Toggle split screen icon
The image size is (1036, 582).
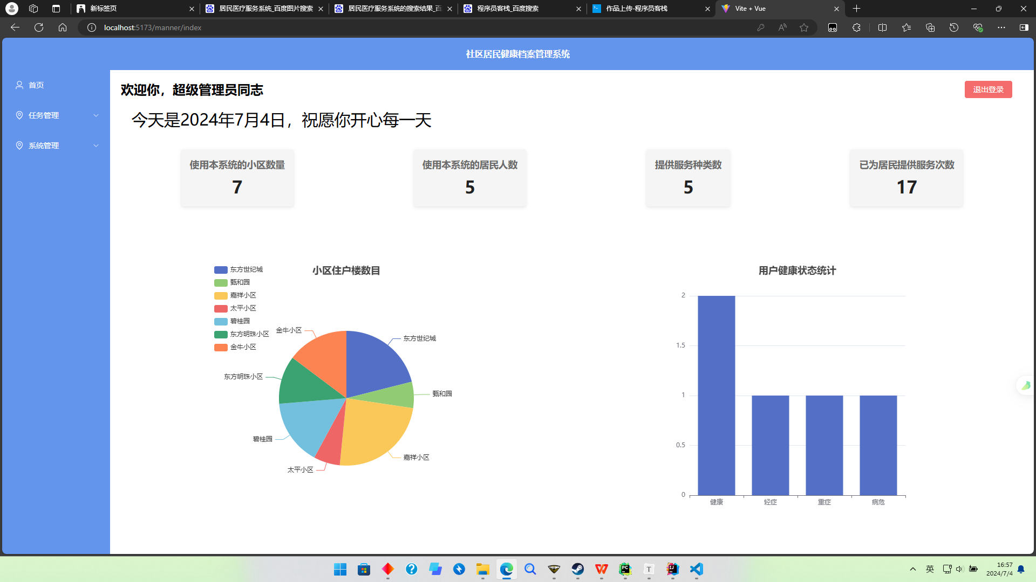[x=883, y=27]
